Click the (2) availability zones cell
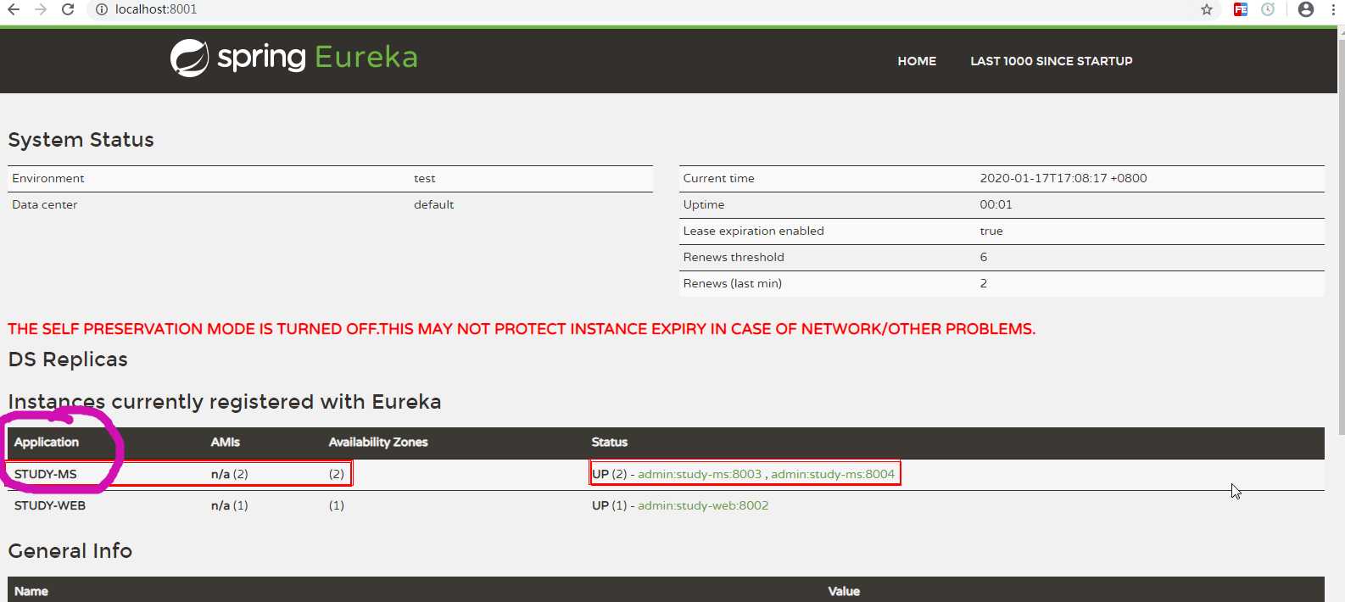The image size is (1345, 602). 337,474
